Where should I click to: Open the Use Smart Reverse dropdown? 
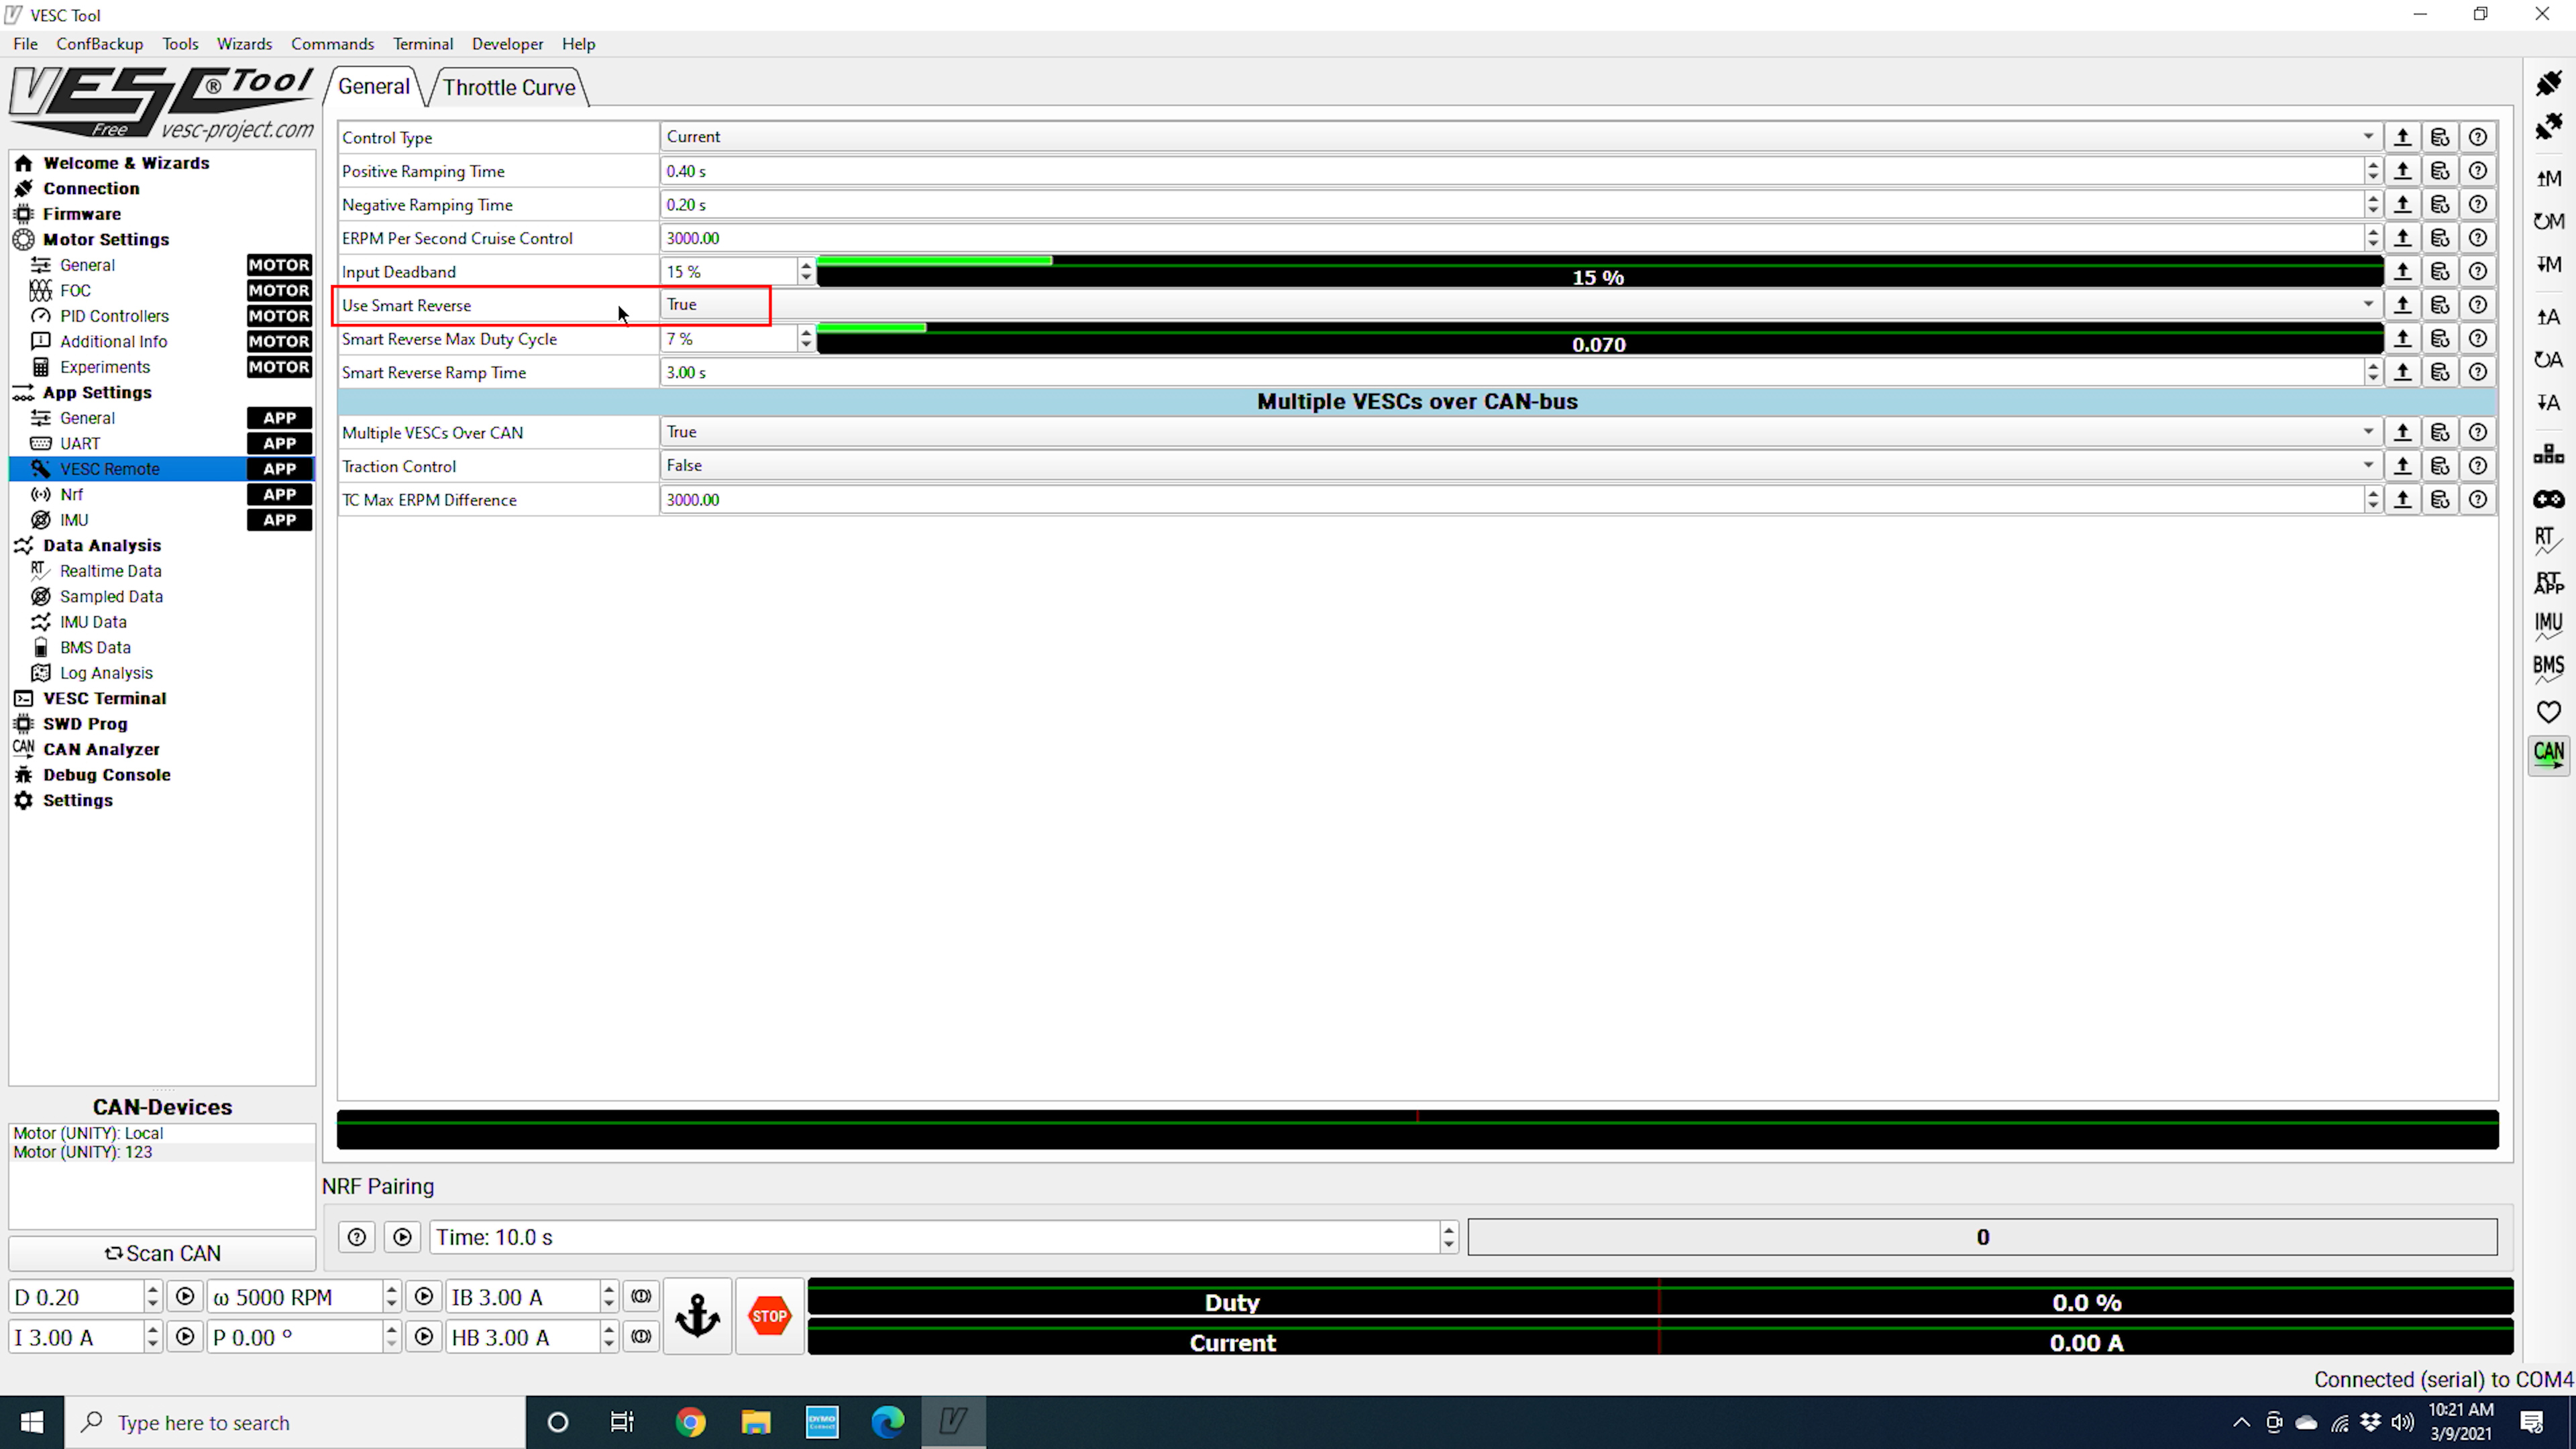coord(1521,305)
